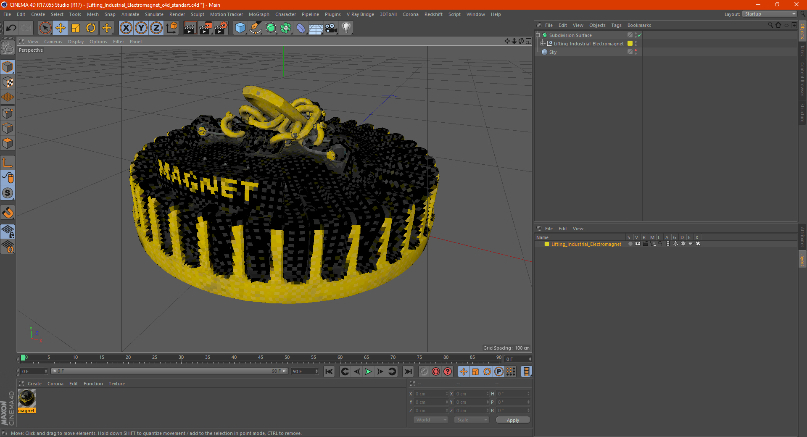The height and width of the screenshot is (437, 807).
Task: Select the magnet material thumbnail
Action: [26, 398]
